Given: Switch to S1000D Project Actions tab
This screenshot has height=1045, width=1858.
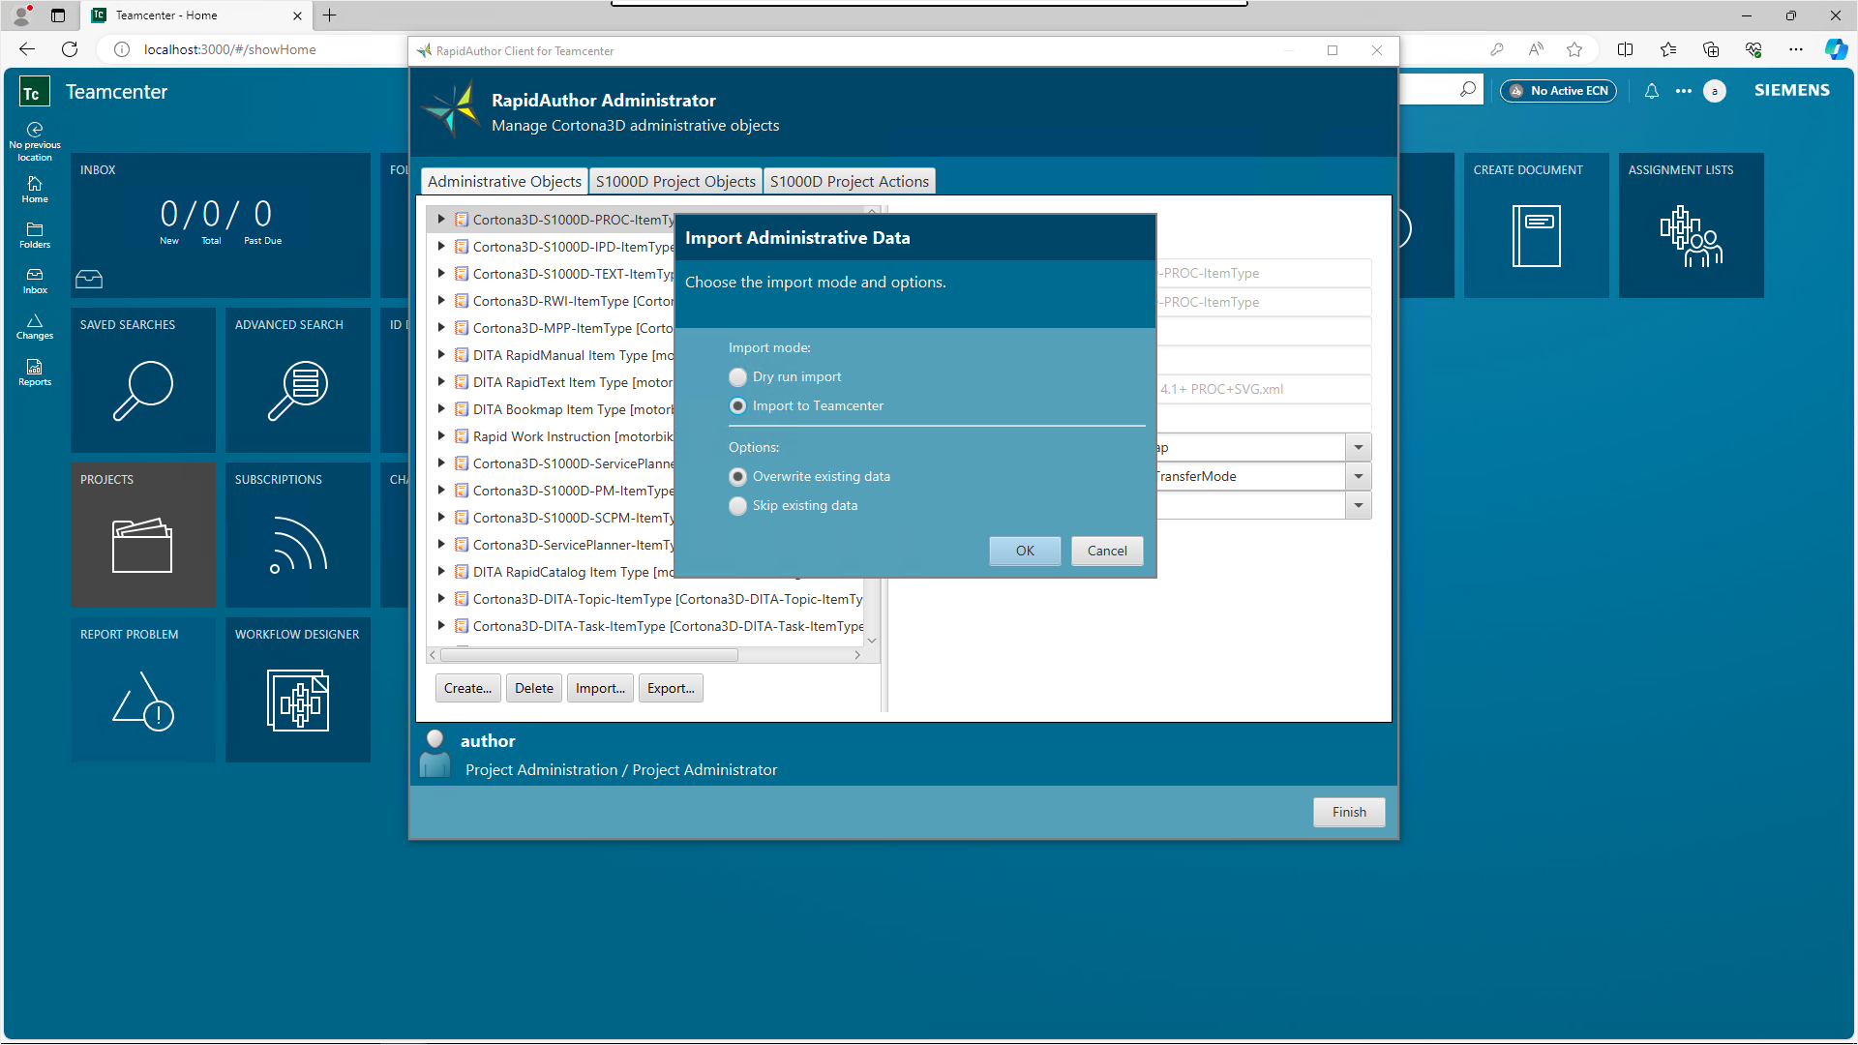Looking at the screenshot, I should tap(849, 180).
